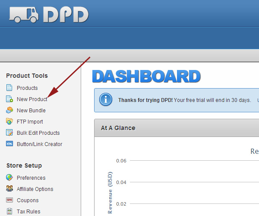
Task: Click the Tax Rules clipboard icon
Action: (9, 211)
